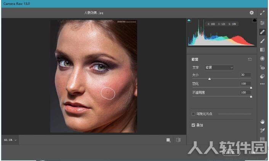Uncheck the Overlay checkbox
The height and width of the screenshot is (161, 269).
click(x=193, y=125)
